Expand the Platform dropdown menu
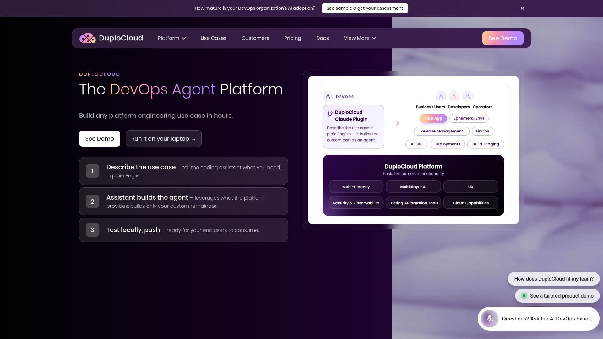603x339 pixels. [172, 38]
